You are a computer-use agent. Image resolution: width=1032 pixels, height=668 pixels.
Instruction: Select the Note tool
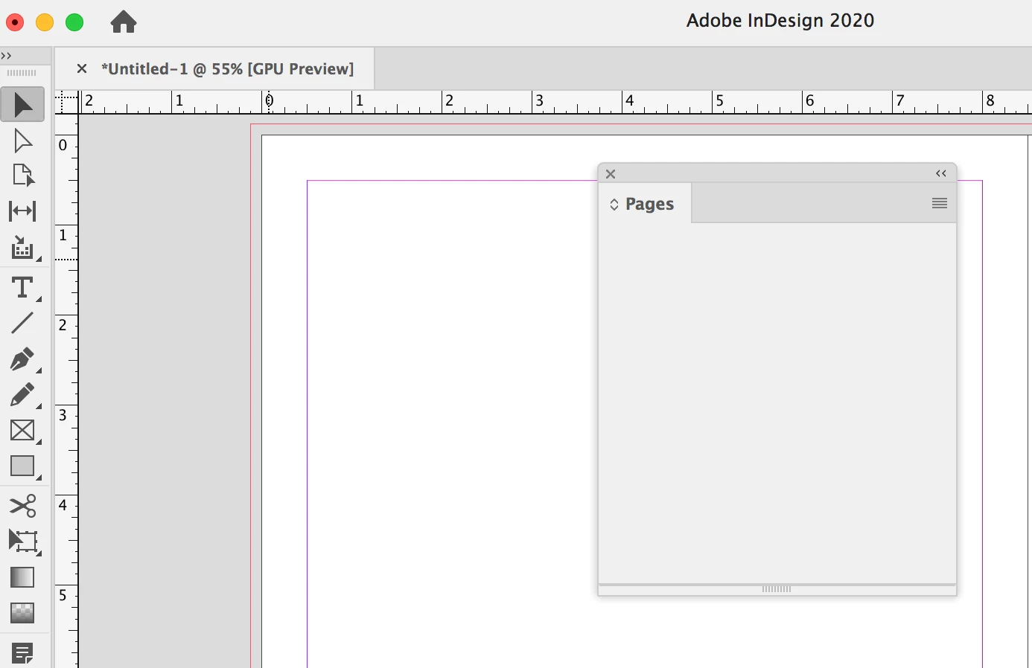tap(22, 653)
